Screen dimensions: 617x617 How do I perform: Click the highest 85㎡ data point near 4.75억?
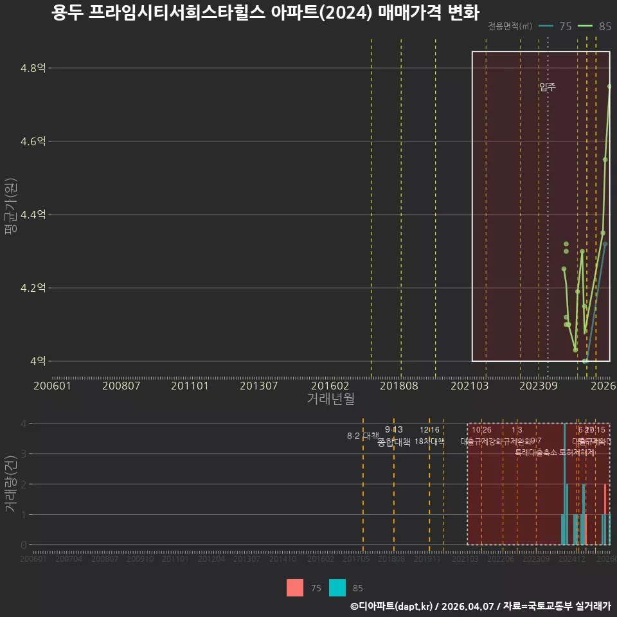[x=609, y=87]
